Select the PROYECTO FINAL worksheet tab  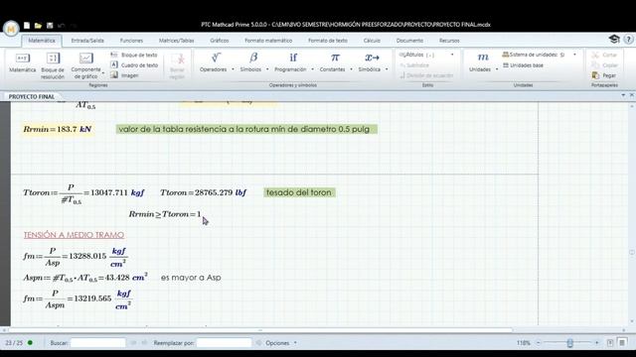(x=32, y=97)
